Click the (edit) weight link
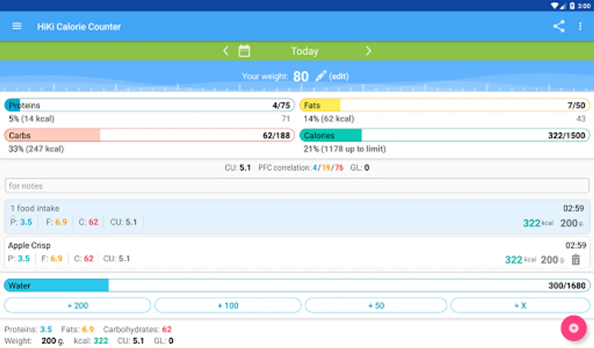The width and height of the screenshot is (594, 348). (x=339, y=77)
